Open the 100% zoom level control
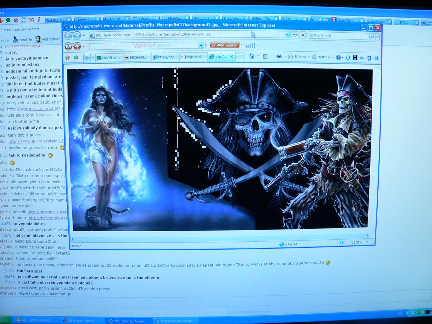 (x=358, y=242)
